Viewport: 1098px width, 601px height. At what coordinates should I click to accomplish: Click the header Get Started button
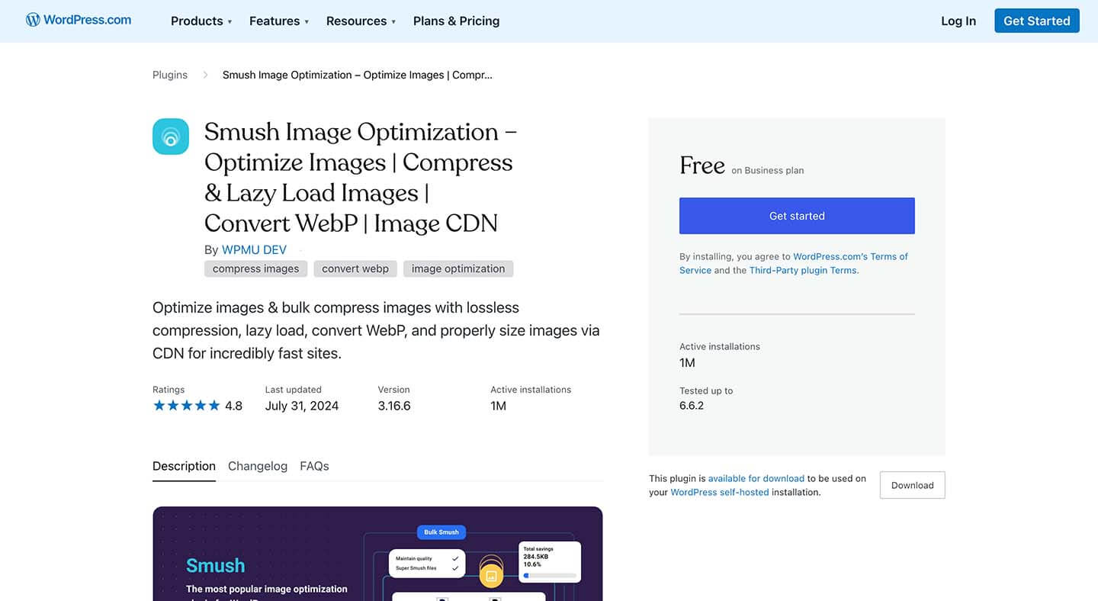coord(1037,21)
